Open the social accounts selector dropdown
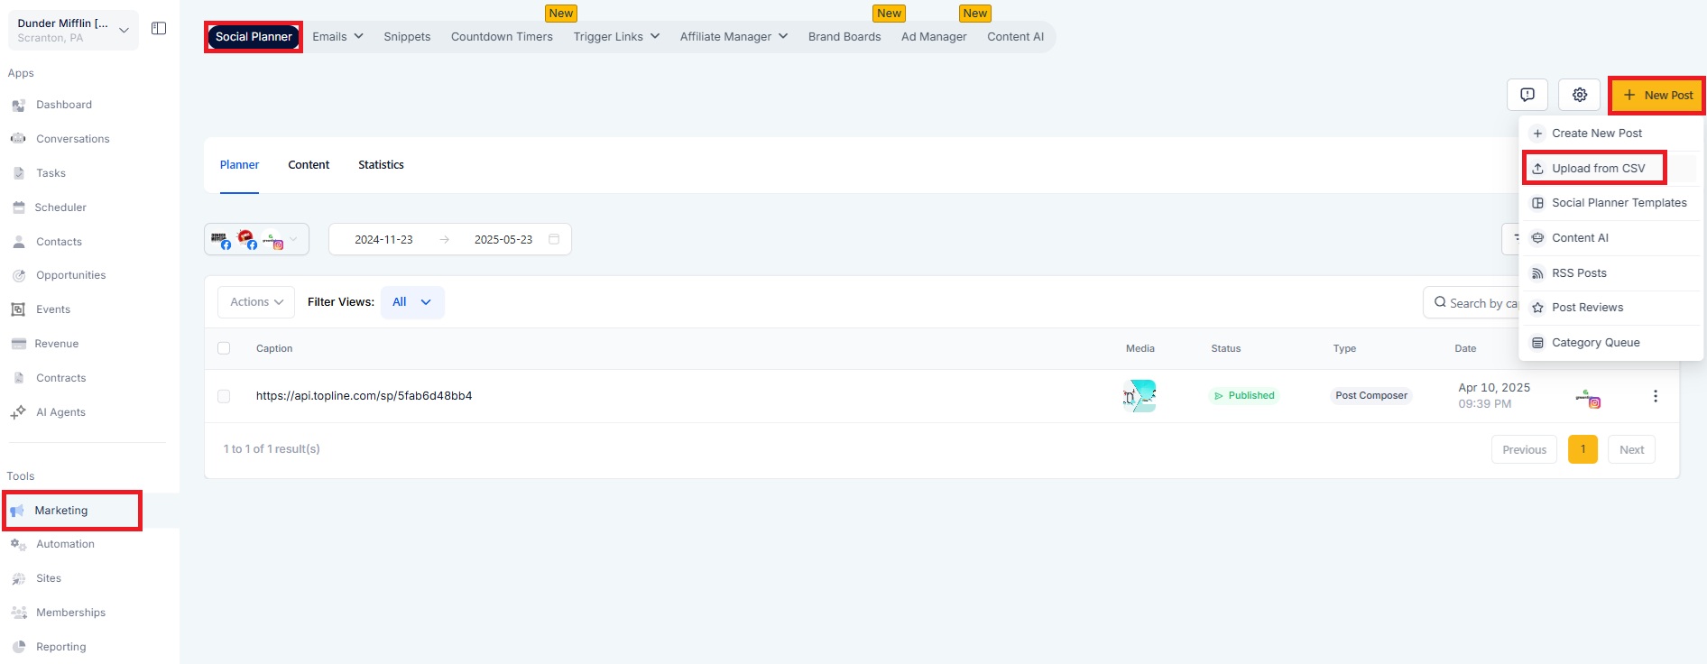This screenshot has width=1707, height=664. pos(256,239)
